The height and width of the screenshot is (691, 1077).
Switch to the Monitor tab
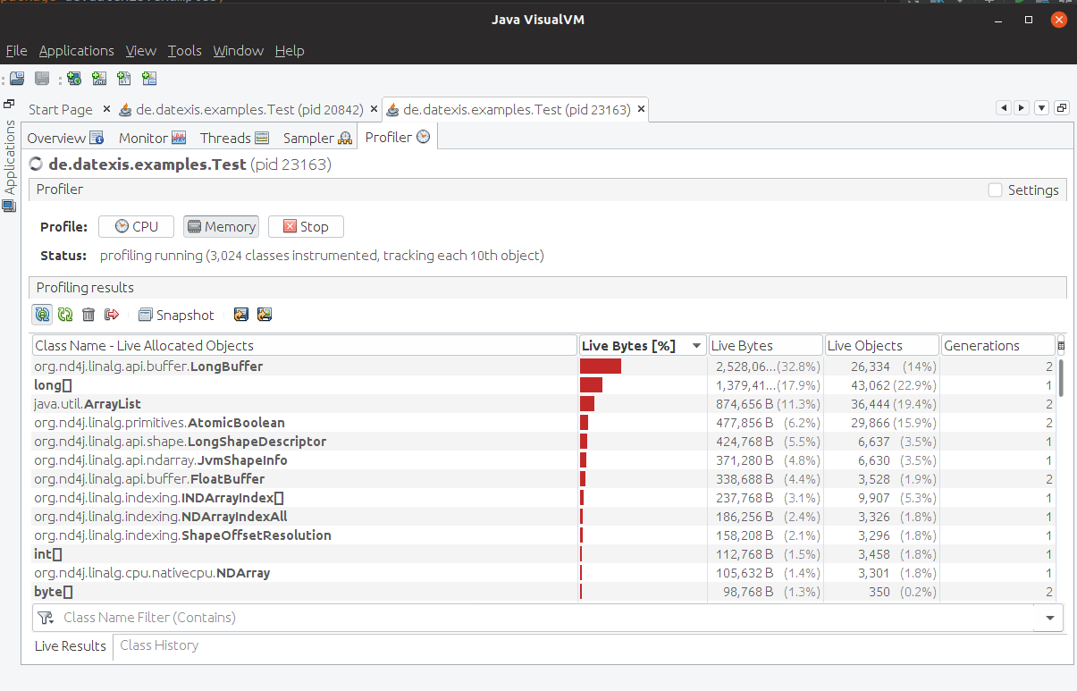[x=141, y=137]
